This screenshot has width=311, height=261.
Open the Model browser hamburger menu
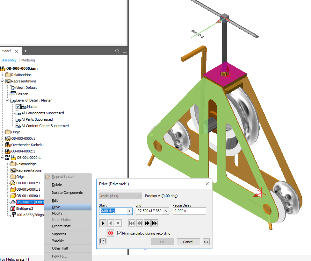(125, 51)
